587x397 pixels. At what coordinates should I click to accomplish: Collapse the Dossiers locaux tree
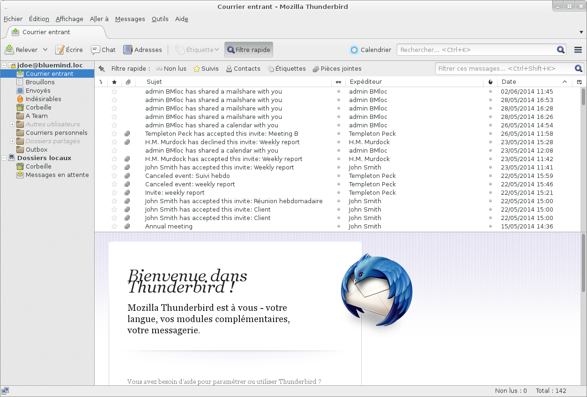(4, 158)
